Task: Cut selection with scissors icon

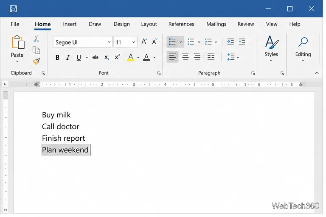Action: 36,39
